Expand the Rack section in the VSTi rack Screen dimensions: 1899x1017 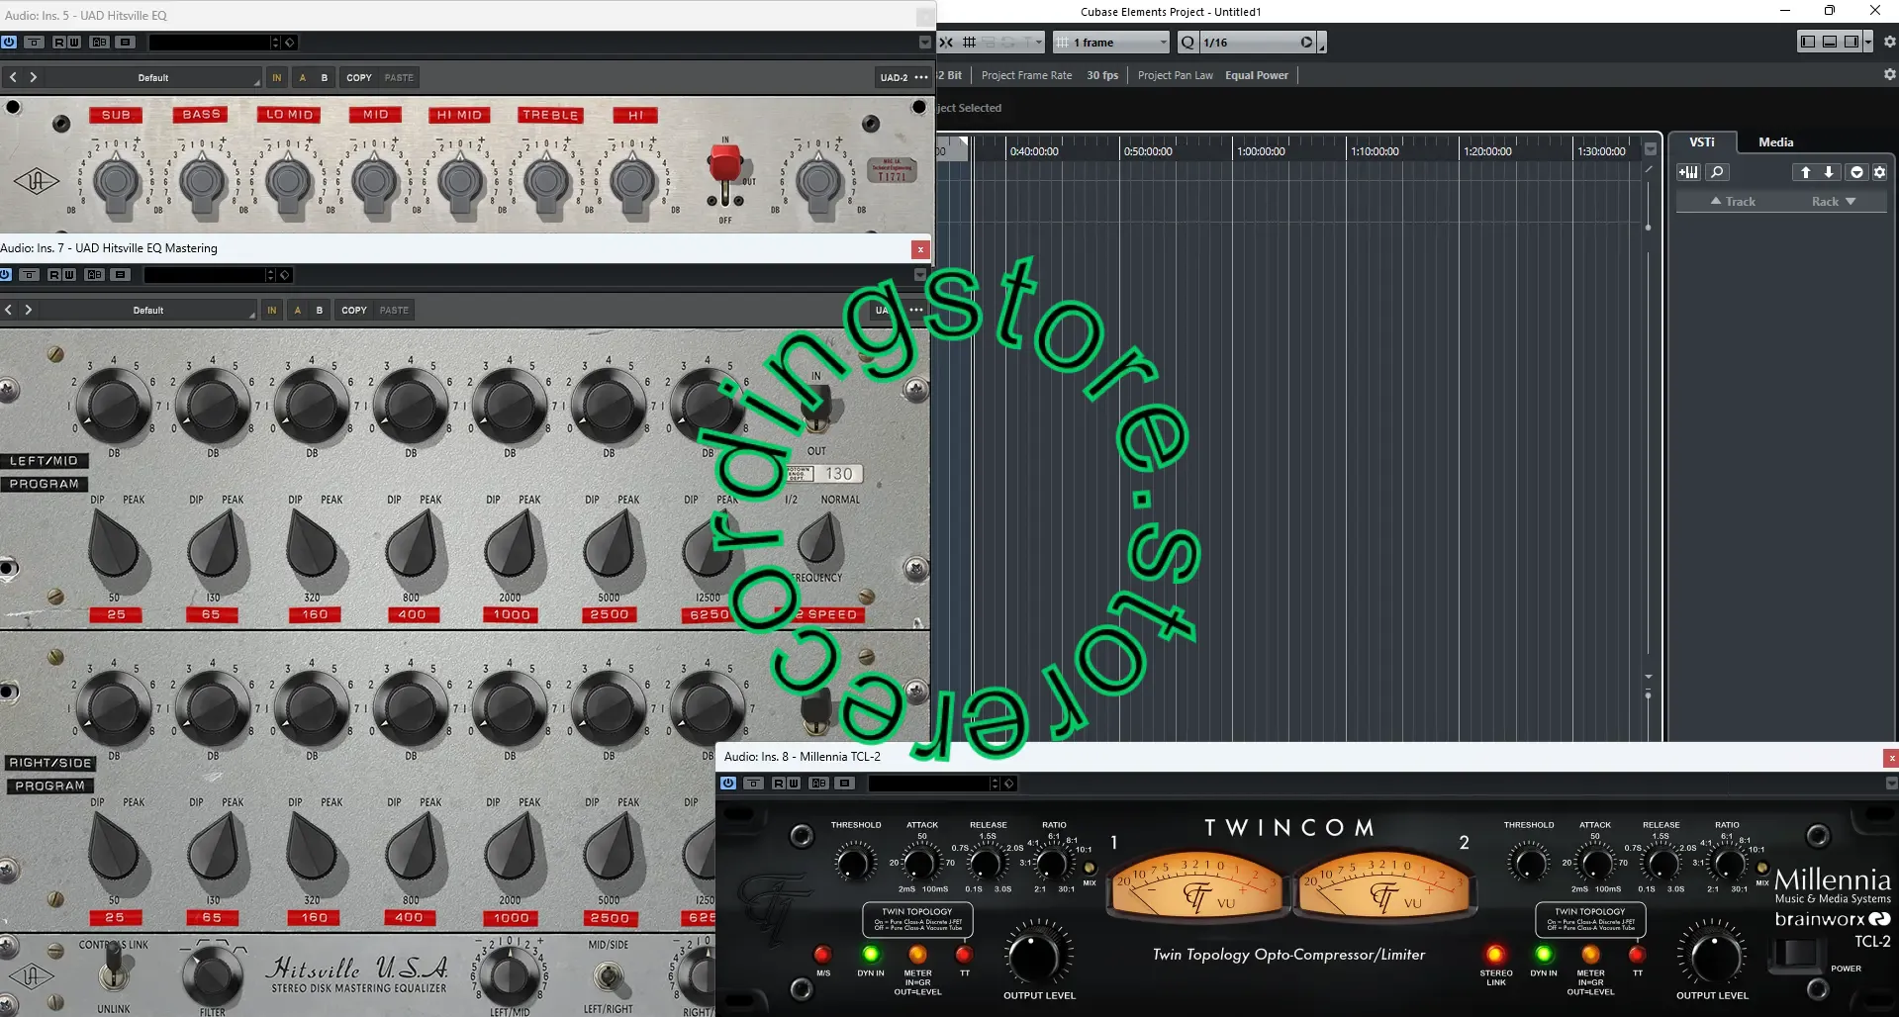[1834, 201]
